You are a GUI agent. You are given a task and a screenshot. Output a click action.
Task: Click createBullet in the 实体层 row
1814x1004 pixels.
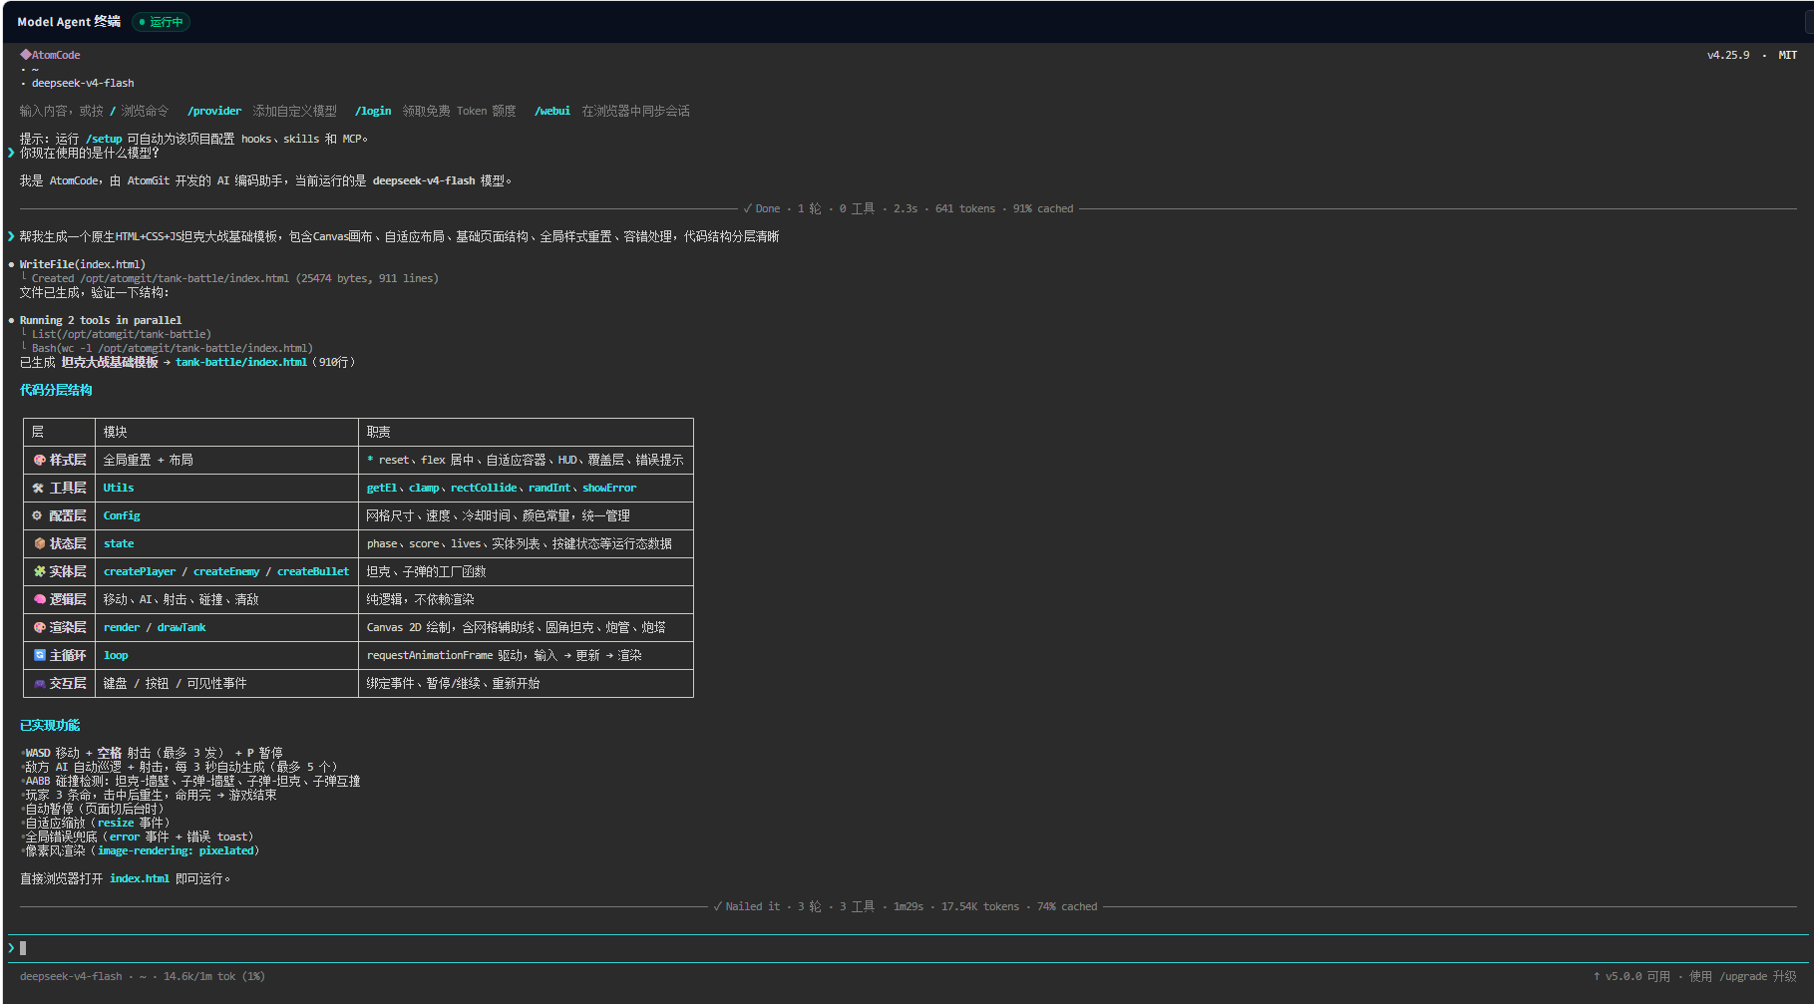[313, 571]
